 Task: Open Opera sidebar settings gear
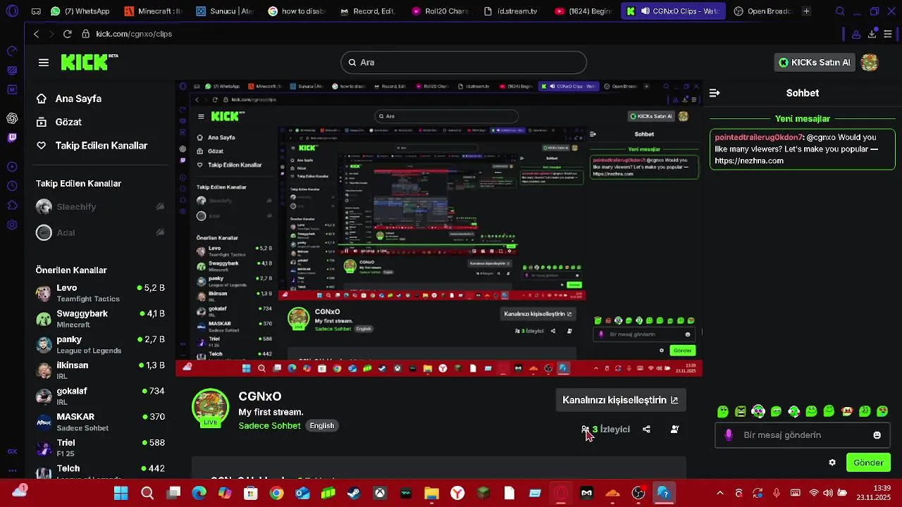(x=12, y=225)
